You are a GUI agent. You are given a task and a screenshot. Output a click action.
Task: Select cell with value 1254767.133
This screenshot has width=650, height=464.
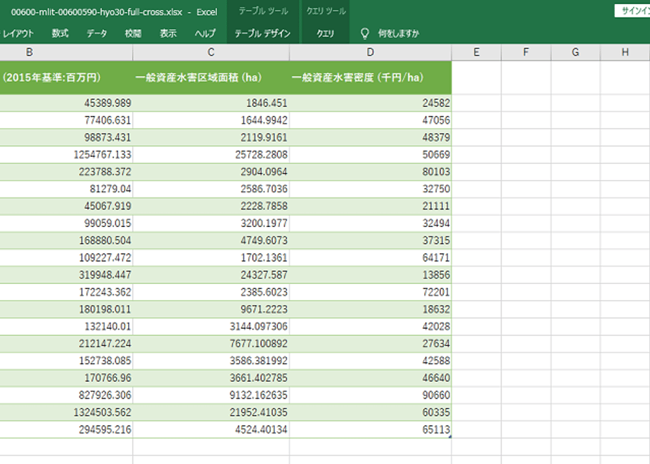(66, 155)
